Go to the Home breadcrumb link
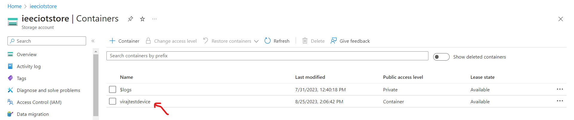This screenshot has width=574, height=120. pyautogui.click(x=14, y=6)
